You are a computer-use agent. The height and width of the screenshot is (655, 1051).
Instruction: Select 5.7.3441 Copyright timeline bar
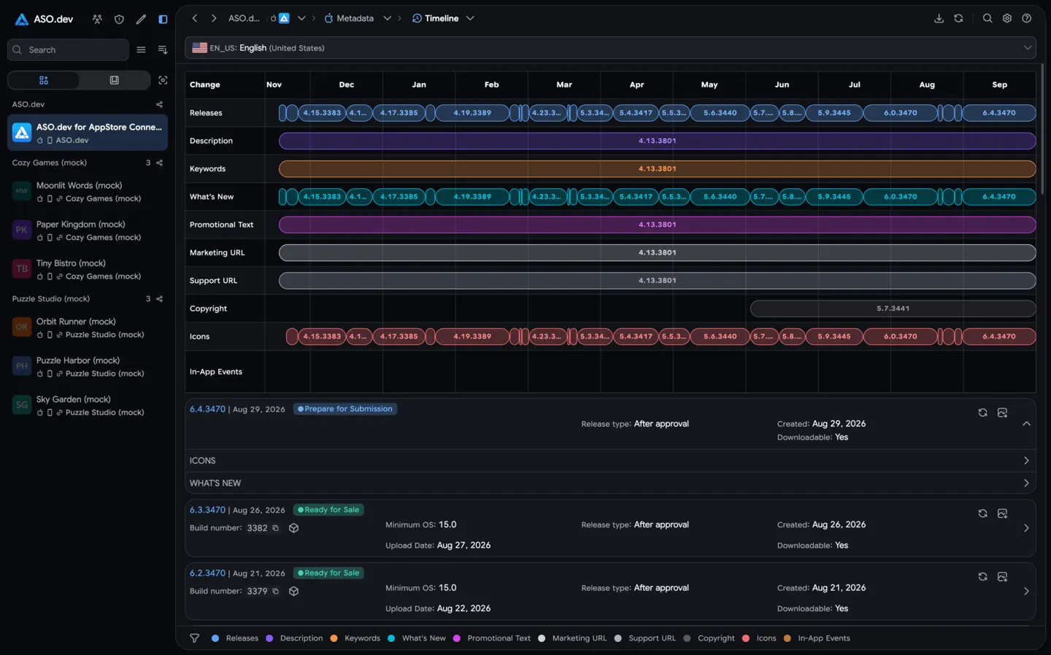tap(893, 309)
